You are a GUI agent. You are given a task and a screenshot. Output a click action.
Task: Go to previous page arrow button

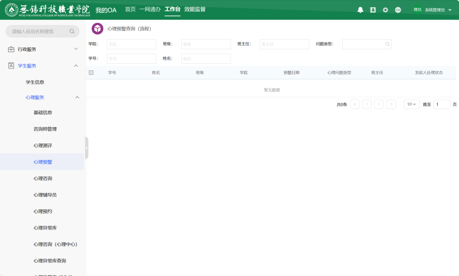(367, 104)
